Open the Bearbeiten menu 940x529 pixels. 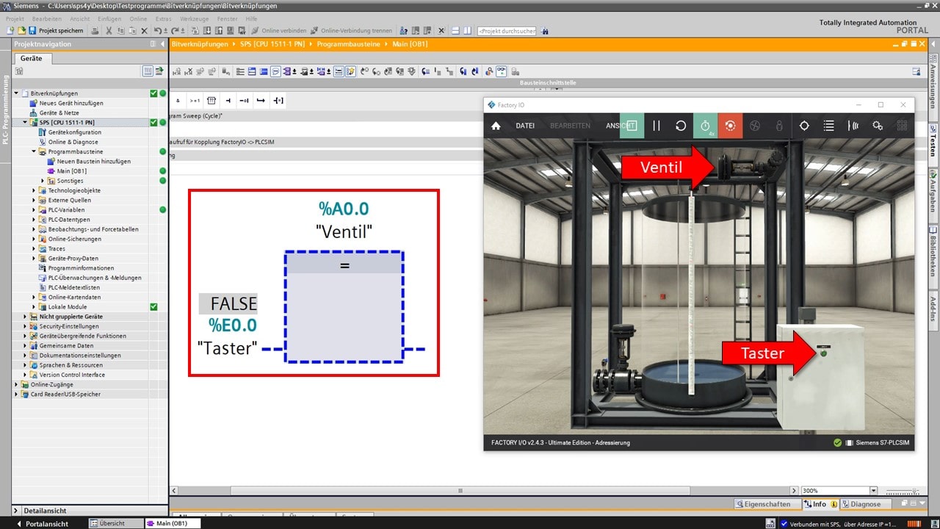[46, 18]
